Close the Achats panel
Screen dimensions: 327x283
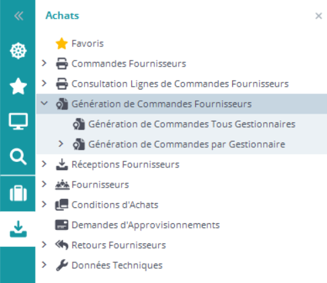tap(318, 16)
